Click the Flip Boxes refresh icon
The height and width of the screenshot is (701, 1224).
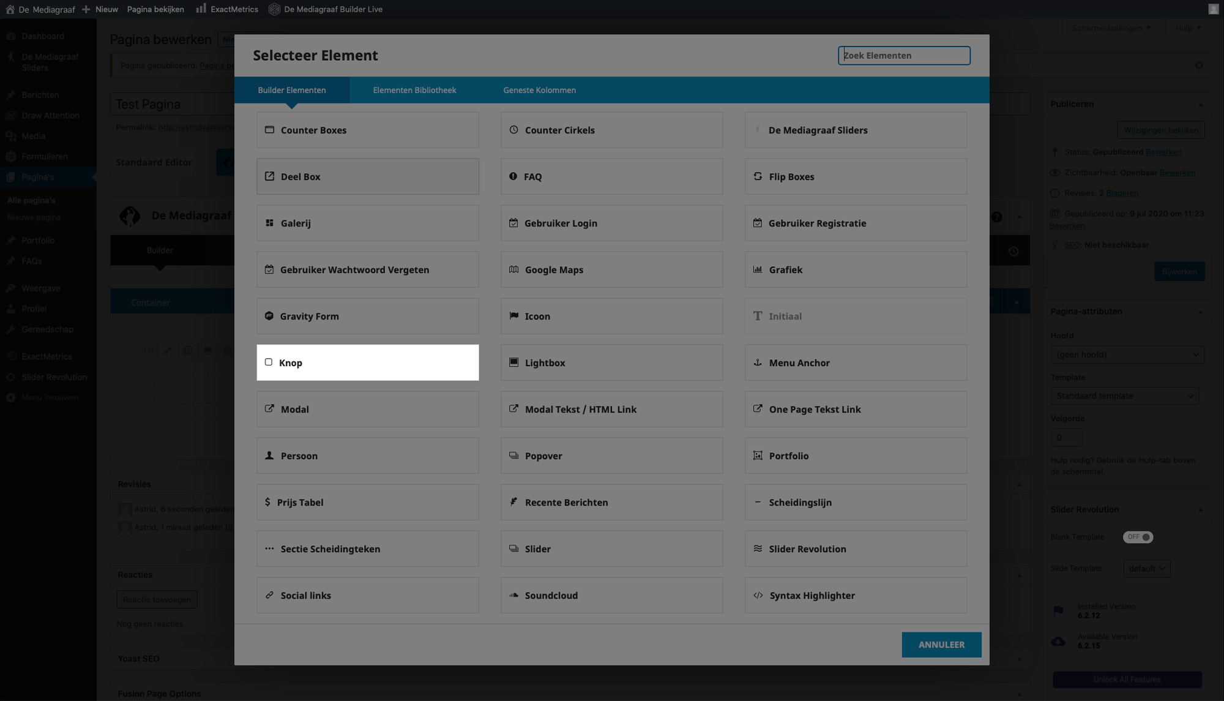click(758, 176)
